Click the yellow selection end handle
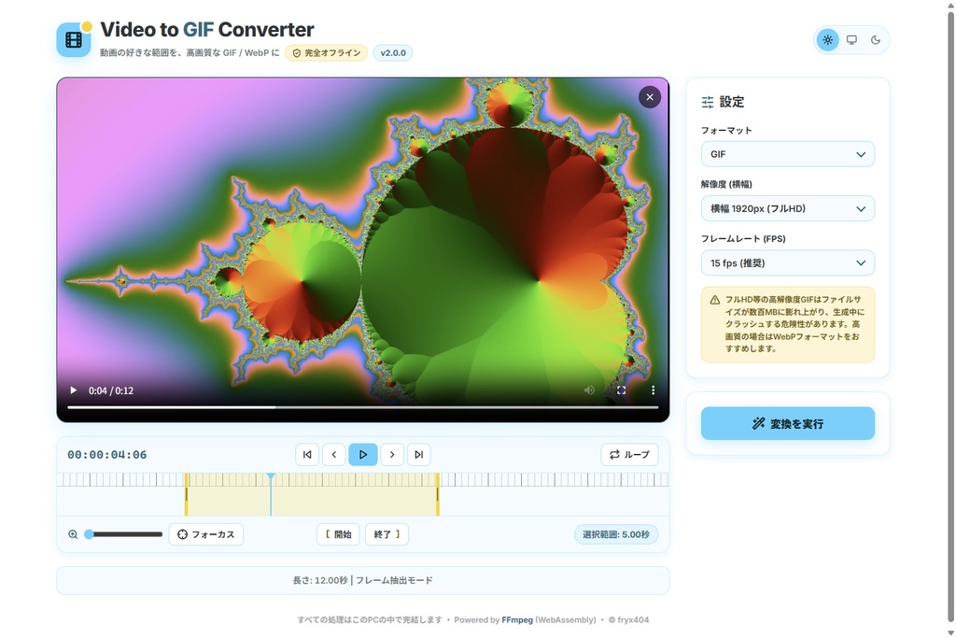 pos(438,495)
